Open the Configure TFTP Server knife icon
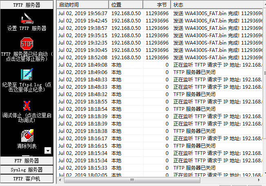Viewport: 266px width, 186px height. click(27, 18)
